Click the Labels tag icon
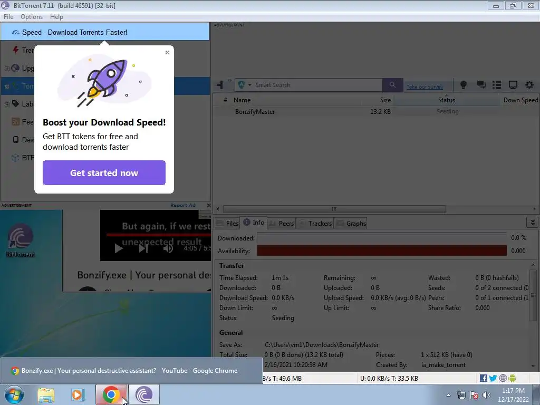 tap(15, 103)
